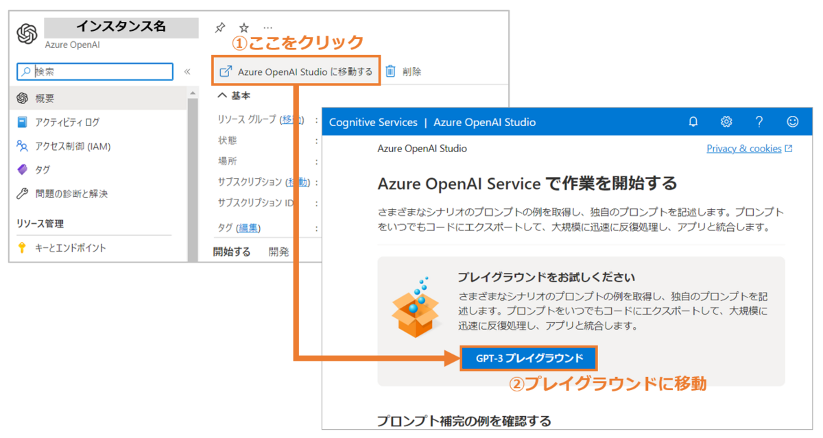823x438 pixels.
Task: Click Cognitive Services in the Studio header
Action: tap(373, 122)
